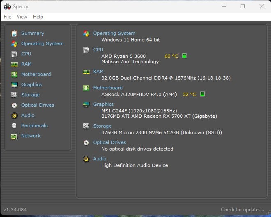Click the window resize grip in bottom corner
Viewport: 271px width, 217px height.
pyautogui.click(x=269, y=213)
